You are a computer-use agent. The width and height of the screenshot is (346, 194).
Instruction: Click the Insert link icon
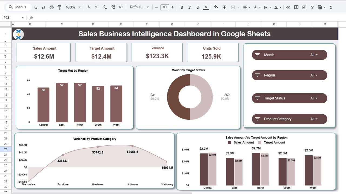289,7
